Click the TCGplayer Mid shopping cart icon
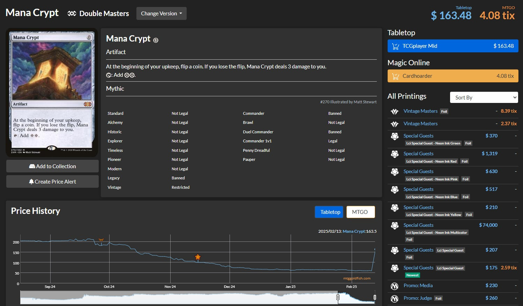This screenshot has width=523, height=306. pos(396,46)
